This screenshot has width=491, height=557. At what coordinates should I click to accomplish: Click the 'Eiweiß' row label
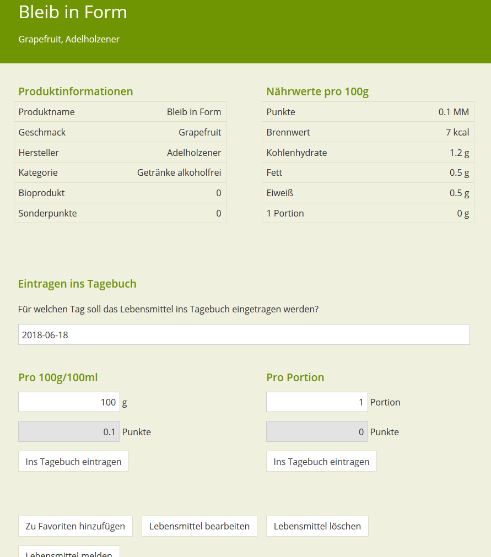[279, 193]
